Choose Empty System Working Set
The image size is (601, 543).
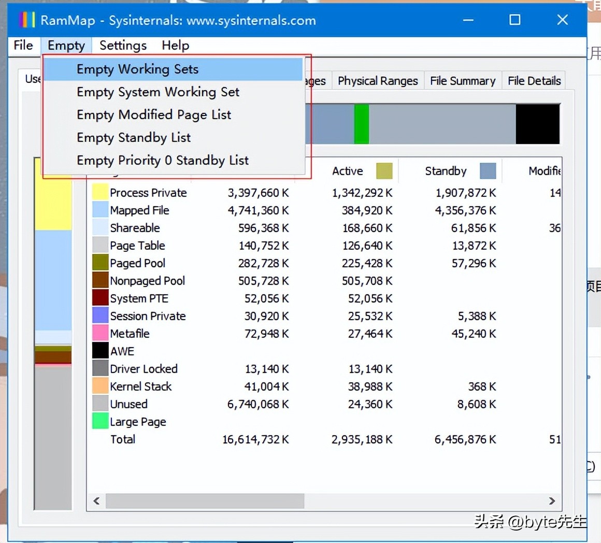coord(173,92)
